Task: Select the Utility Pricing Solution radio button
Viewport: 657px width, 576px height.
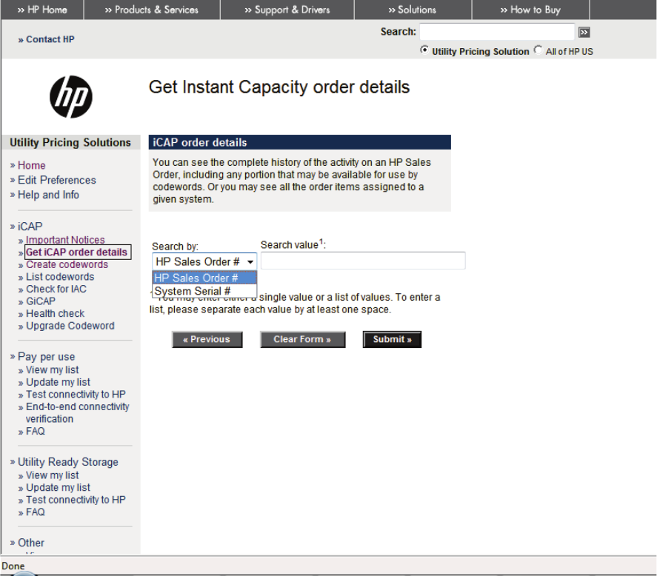Action: (424, 50)
